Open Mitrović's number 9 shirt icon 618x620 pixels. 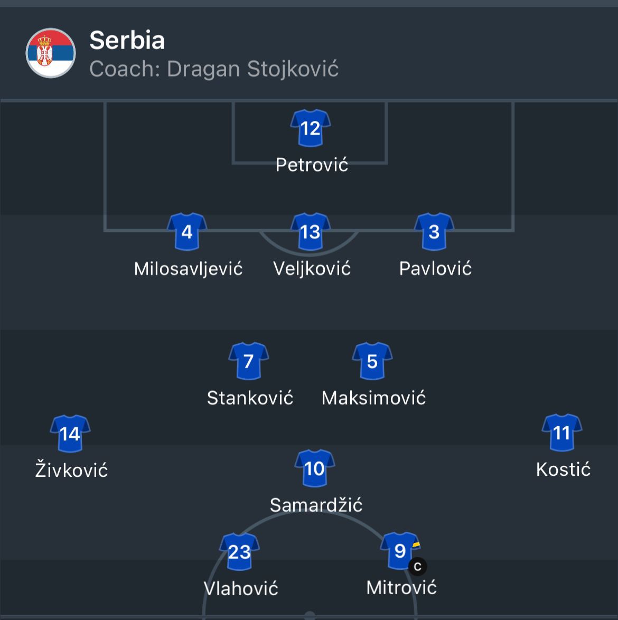click(x=400, y=551)
